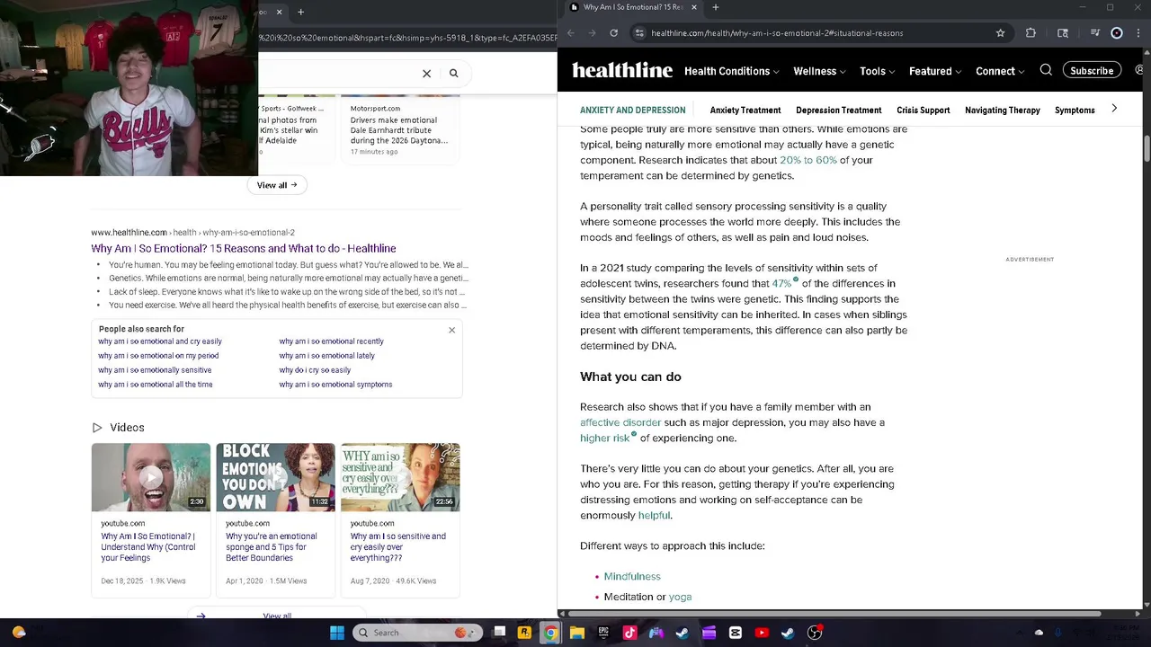The width and height of the screenshot is (1151, 647).
Task: Open 'Why Am I So Emotional? 15 Reasons' result
Action: [243, 248]
